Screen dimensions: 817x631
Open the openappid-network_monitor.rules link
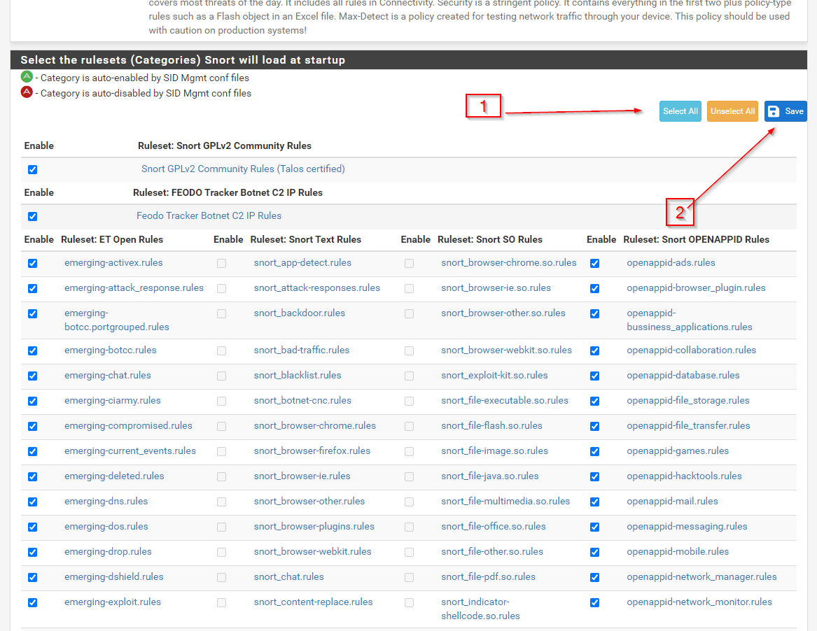699,602
